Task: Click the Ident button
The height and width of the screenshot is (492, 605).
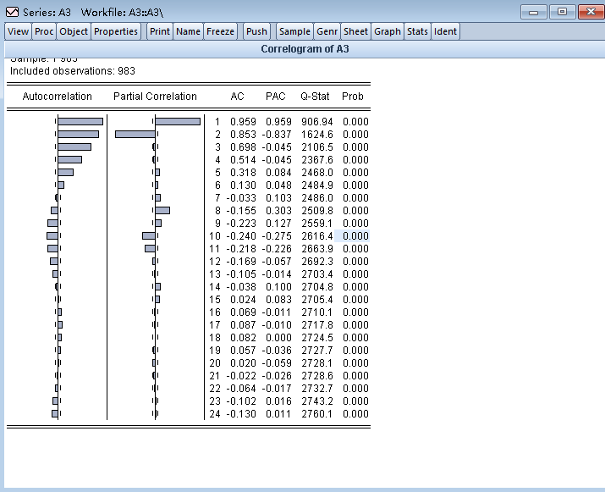Action: coord(445,31)
